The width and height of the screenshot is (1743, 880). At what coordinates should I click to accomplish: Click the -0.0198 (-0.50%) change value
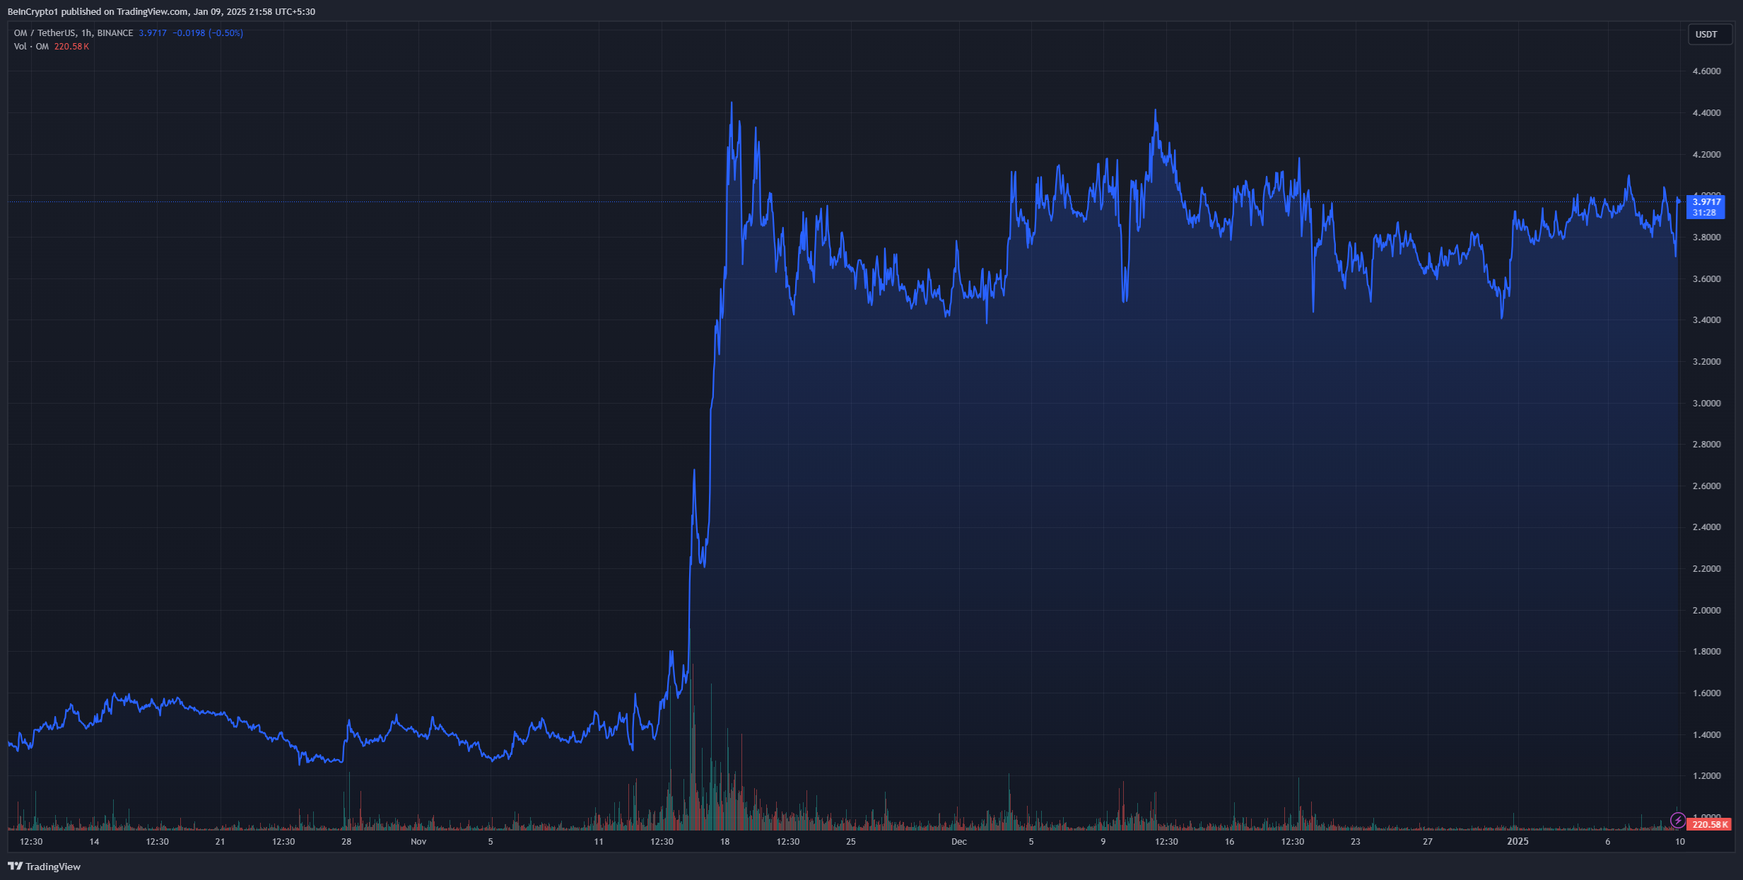(x=208, y=33)
